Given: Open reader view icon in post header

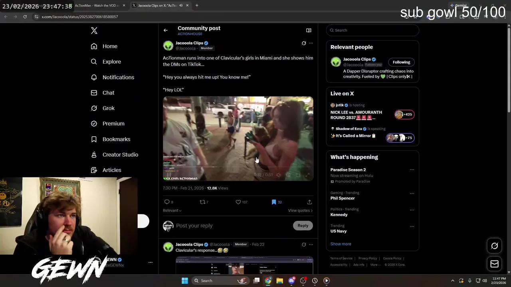Looking at the screenshot, I should click(x=309, y=30).
